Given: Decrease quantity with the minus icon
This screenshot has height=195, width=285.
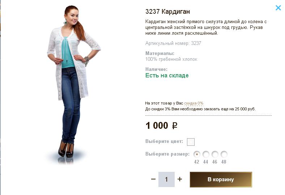Looking at the screenshot, I should [x=153, y=179].
